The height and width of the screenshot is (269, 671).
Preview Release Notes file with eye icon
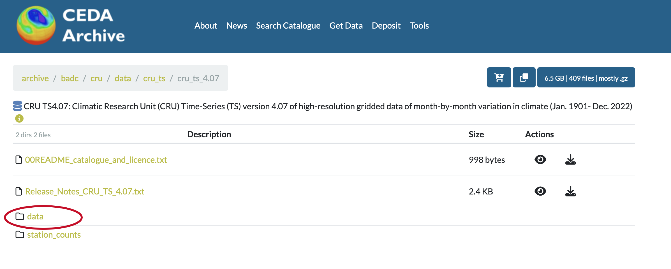tap(540, 191)
